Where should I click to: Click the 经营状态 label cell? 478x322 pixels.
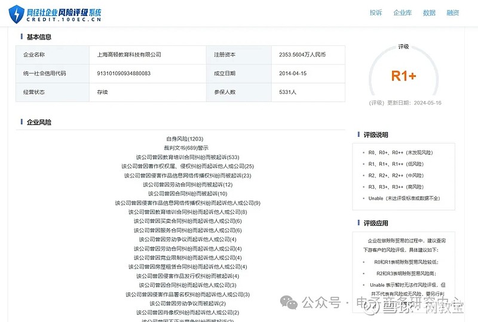(53, 92)
